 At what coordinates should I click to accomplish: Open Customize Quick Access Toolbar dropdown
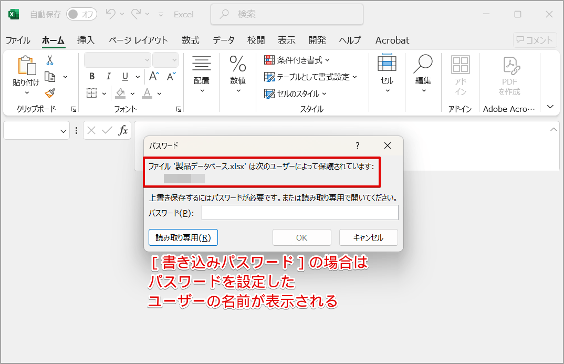pyautogui.click(x=161, y=14)
